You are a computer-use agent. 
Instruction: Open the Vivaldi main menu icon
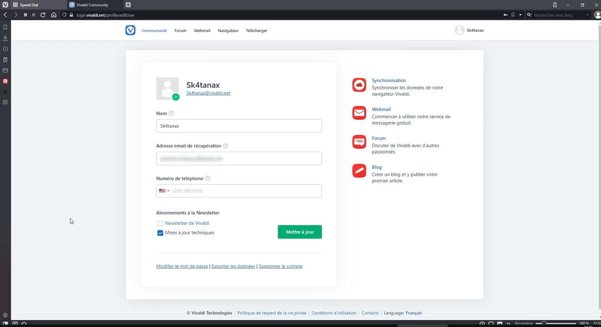coord(5,5)
